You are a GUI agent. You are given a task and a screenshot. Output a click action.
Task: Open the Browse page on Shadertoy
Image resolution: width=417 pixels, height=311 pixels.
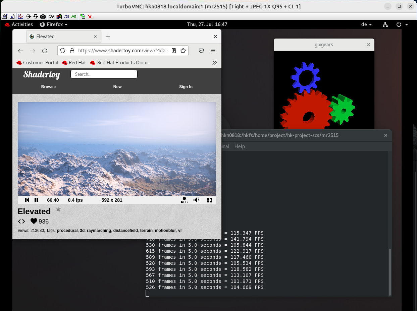pos(48,87)
